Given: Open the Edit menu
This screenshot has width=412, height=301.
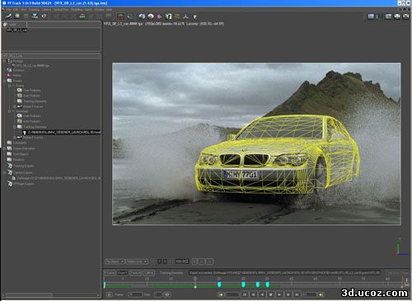Looking at the screenshot, I should click(16, 10).
